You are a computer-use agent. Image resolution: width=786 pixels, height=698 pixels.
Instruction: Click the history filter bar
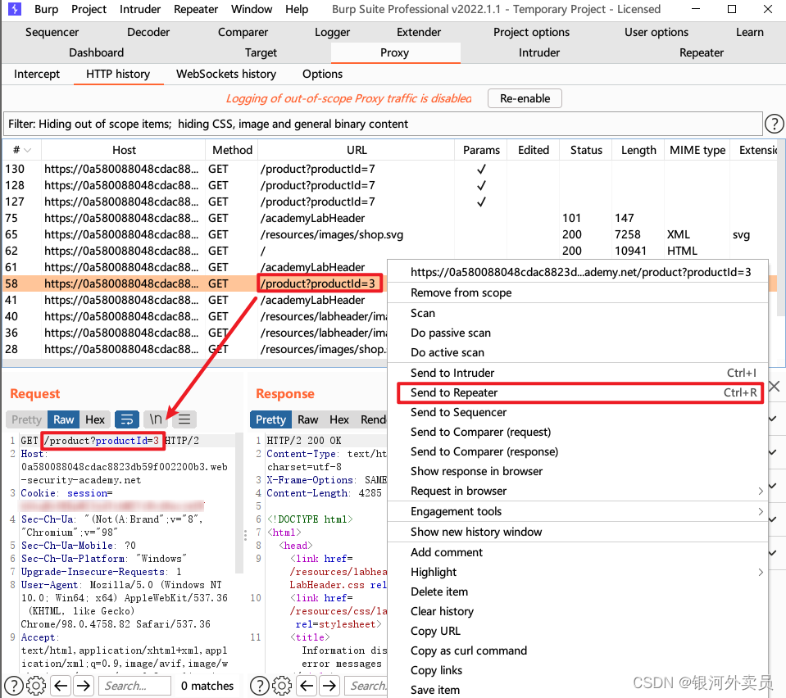pyautogui.click(x=383, y=124)
